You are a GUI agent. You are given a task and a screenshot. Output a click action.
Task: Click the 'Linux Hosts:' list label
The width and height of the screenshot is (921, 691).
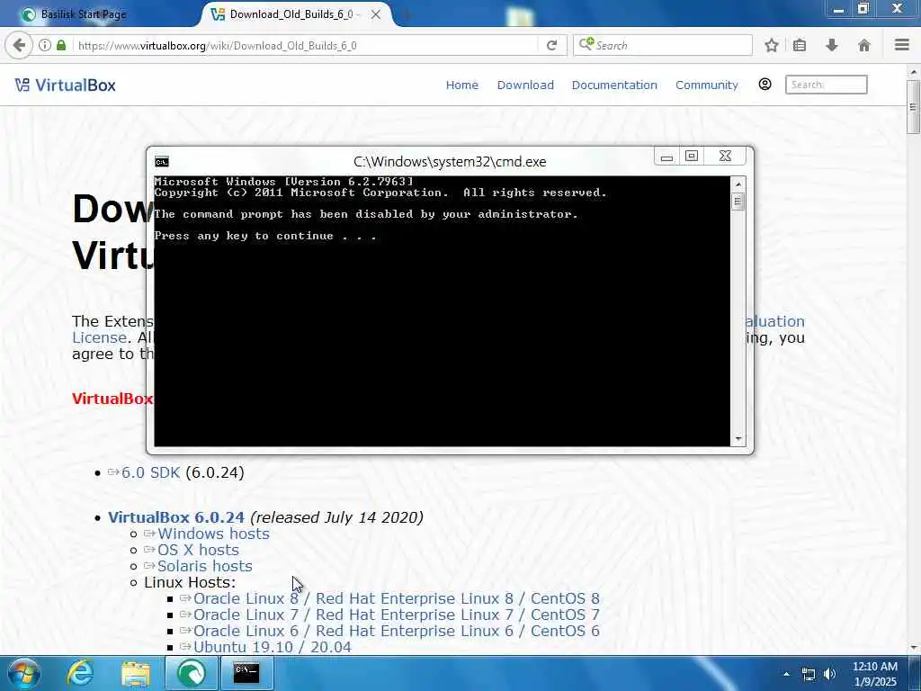click(x=190, y=582)
